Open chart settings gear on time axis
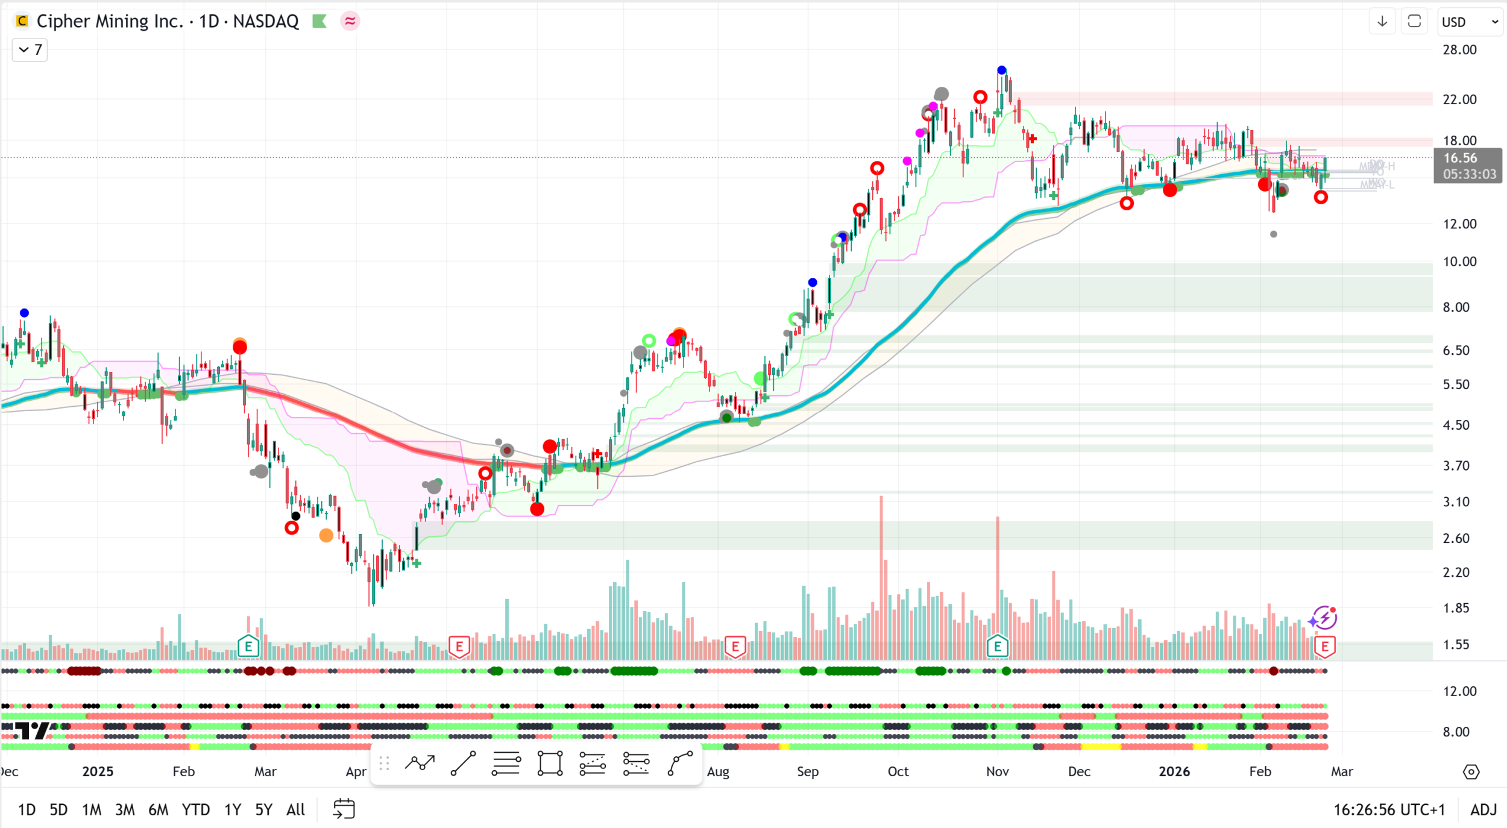 coord(1471,772)
